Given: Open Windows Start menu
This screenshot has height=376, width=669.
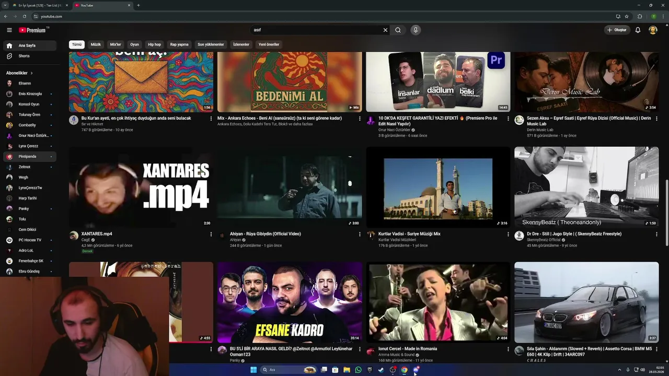Looking at the screenshot, I should click(x=253, y=370).
